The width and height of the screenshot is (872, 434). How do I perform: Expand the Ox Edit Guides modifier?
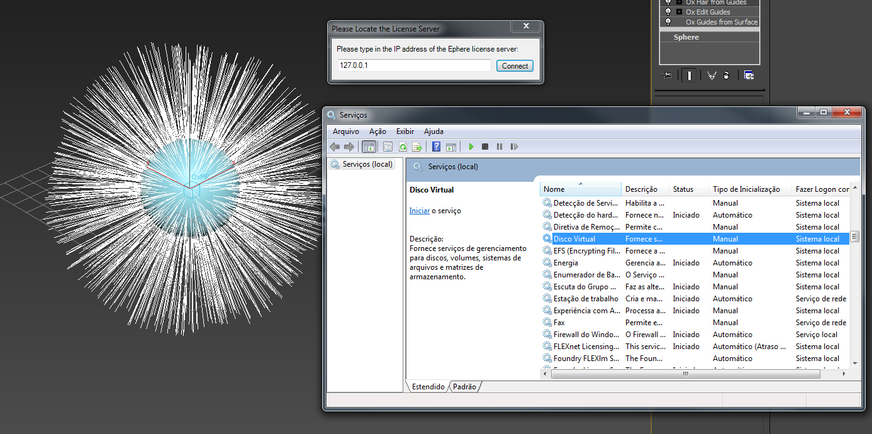[679, 12]
